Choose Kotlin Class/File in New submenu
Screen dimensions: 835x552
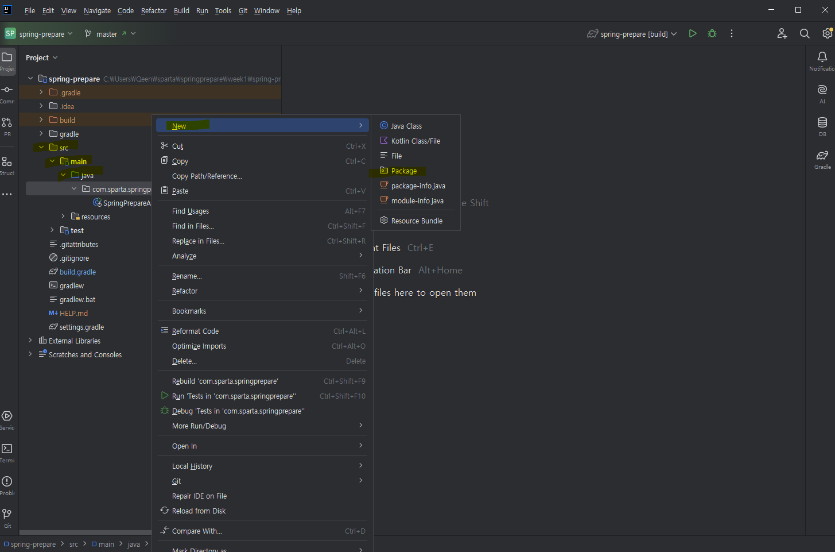coord(416,141)
